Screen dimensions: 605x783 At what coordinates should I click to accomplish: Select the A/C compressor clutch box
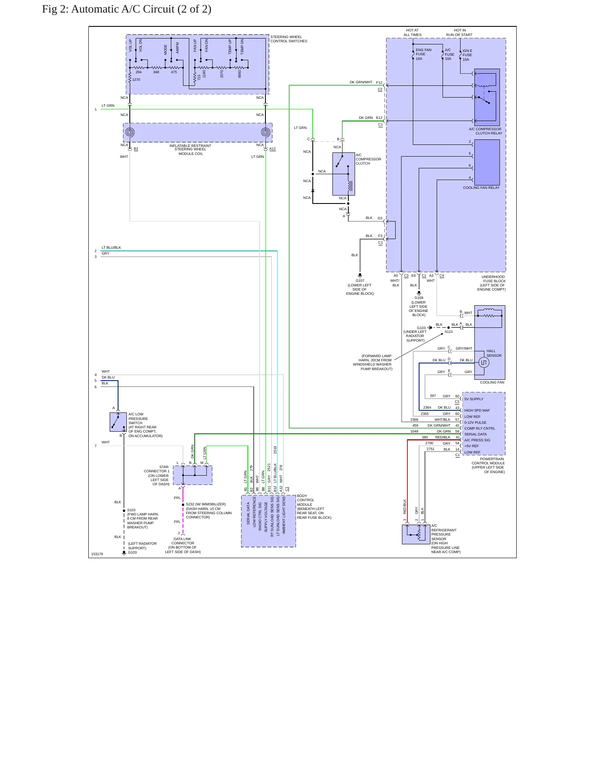(344, 174)
